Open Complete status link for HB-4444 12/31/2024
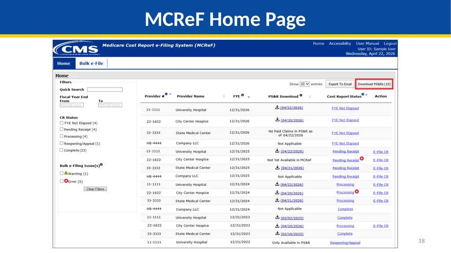Viewport: 451px width, 253px height. point(345,209)
